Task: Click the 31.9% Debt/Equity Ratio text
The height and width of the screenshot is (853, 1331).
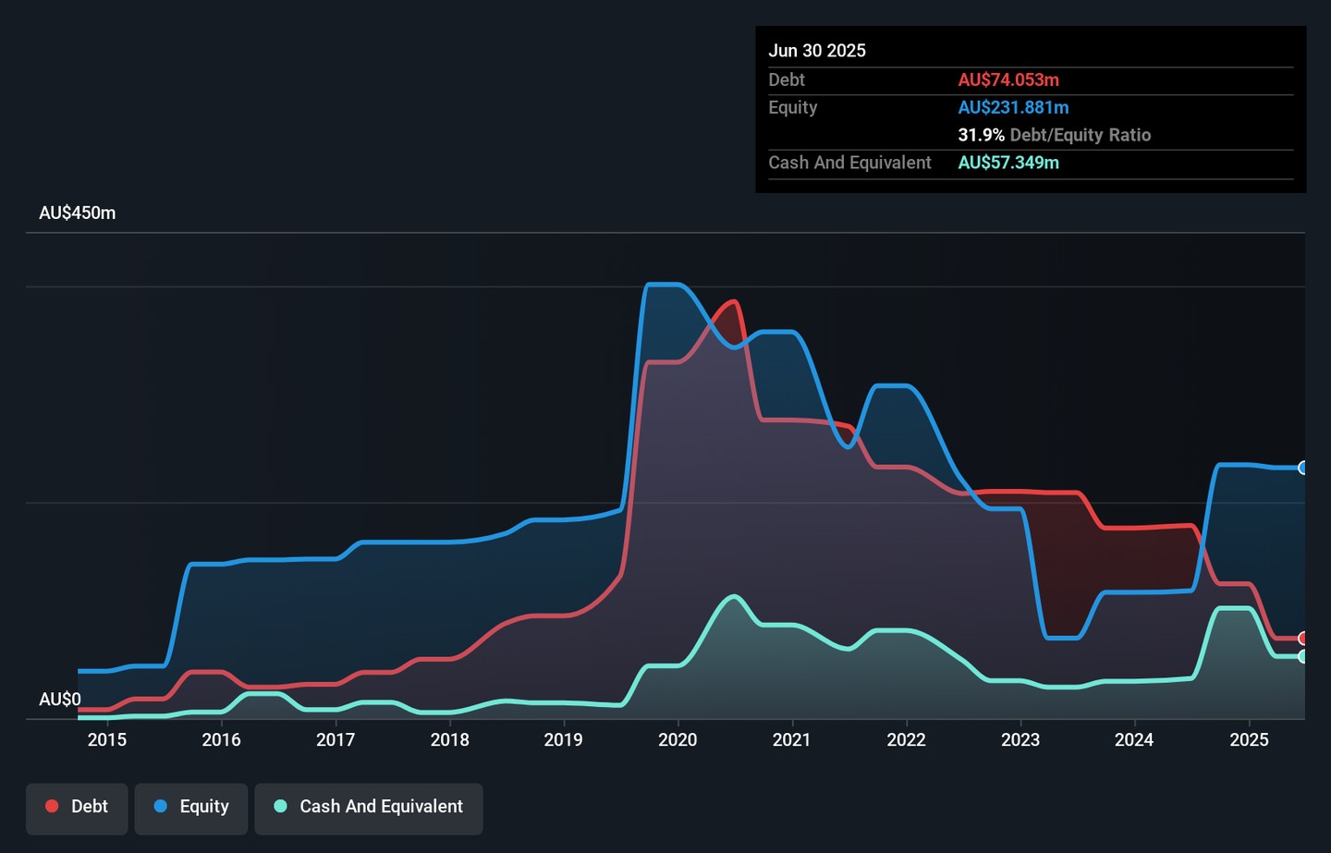Action: pyautogui.click(x=1054, y=135)
